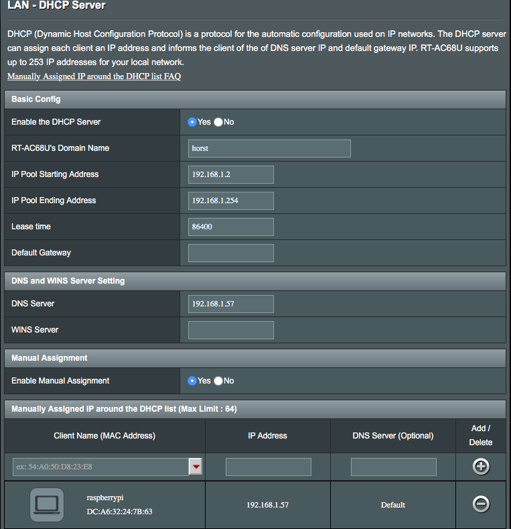Open the Client Name MAC address dropdown arrow

[196, 467]
